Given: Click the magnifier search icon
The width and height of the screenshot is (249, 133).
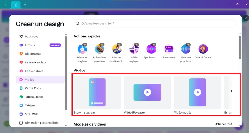Looking at the screenshot, I should click(78, 23).
